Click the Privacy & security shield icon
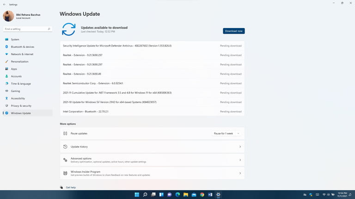This screenshot has height=199, width=355. [x=6, y=105]
